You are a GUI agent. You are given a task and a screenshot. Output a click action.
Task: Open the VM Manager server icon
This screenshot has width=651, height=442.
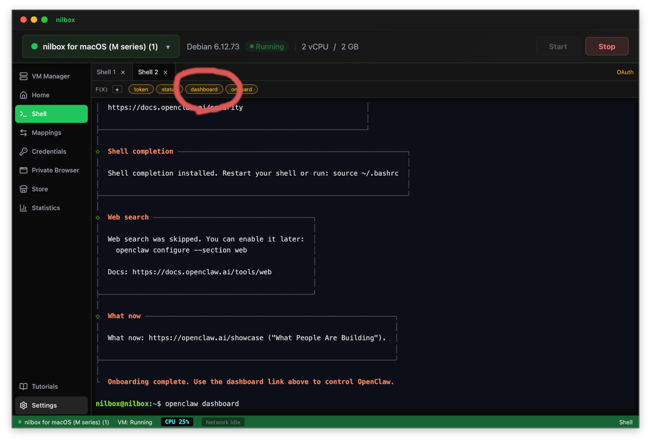(23, 76)
